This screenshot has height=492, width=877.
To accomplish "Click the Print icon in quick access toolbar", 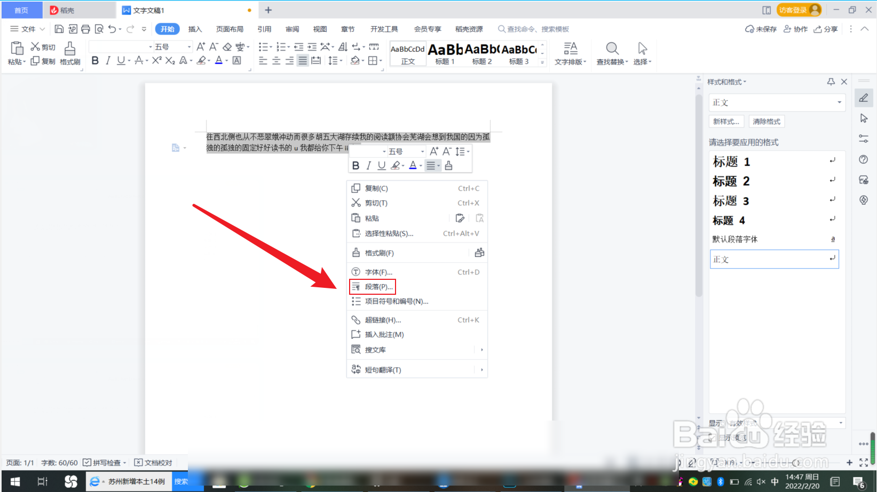I will (85, 29).
